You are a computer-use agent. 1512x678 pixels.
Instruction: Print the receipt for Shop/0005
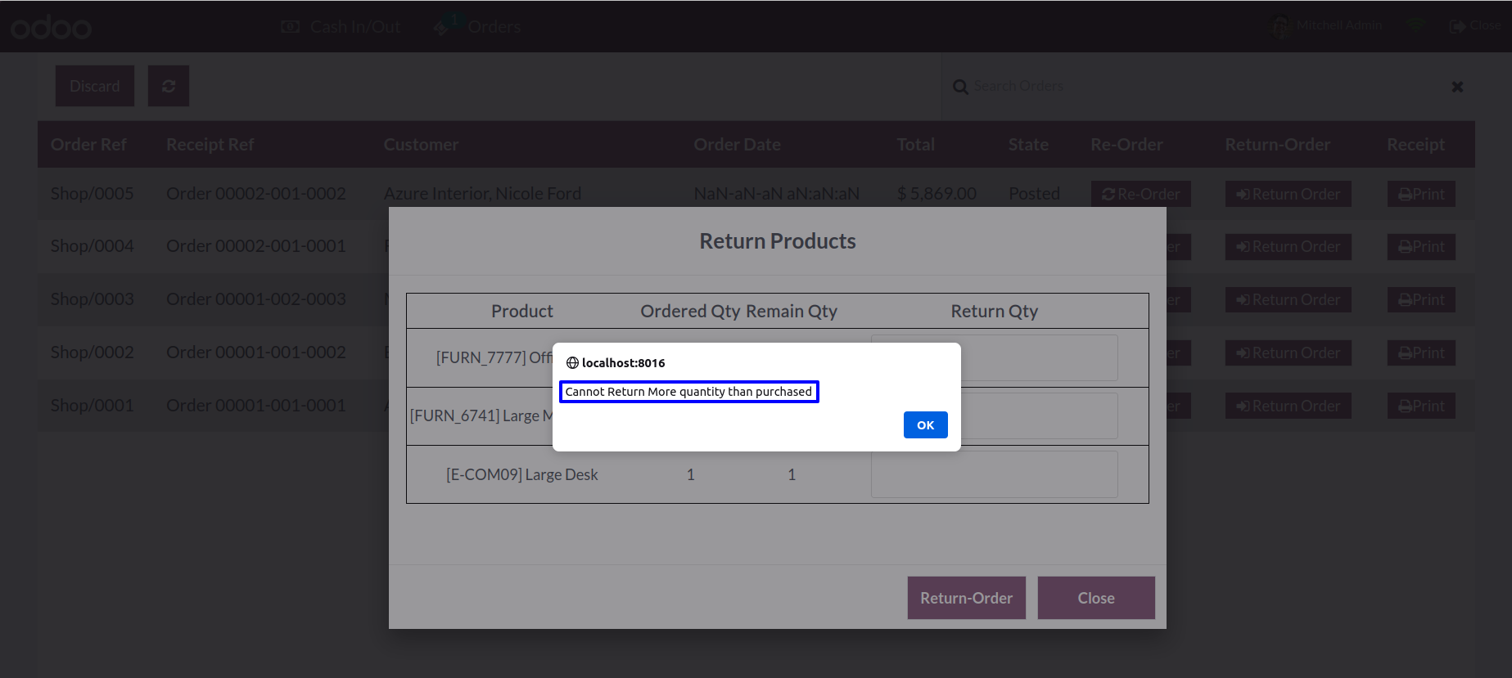pos(1421,194)
